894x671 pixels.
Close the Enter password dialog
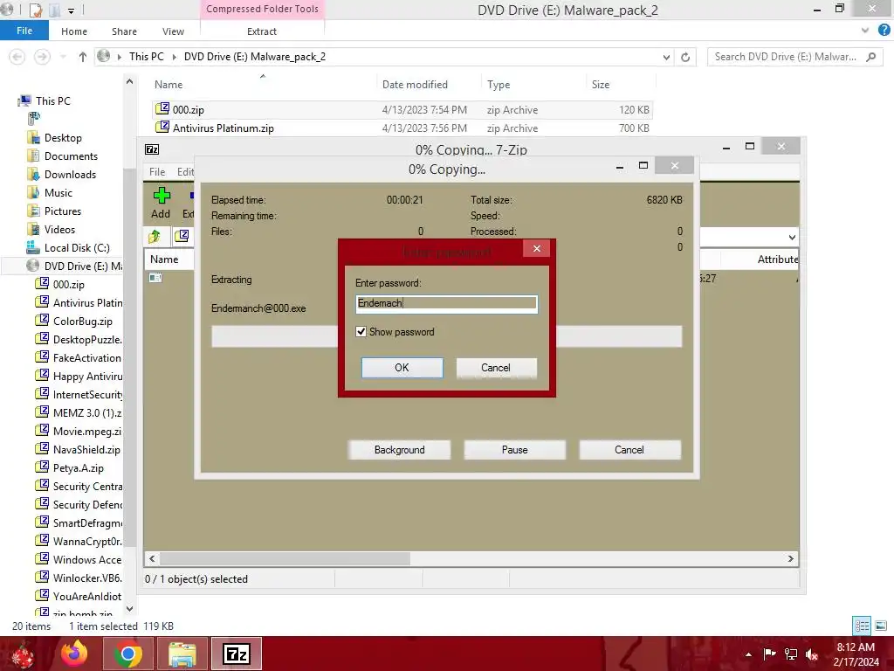tap(537, 248)
